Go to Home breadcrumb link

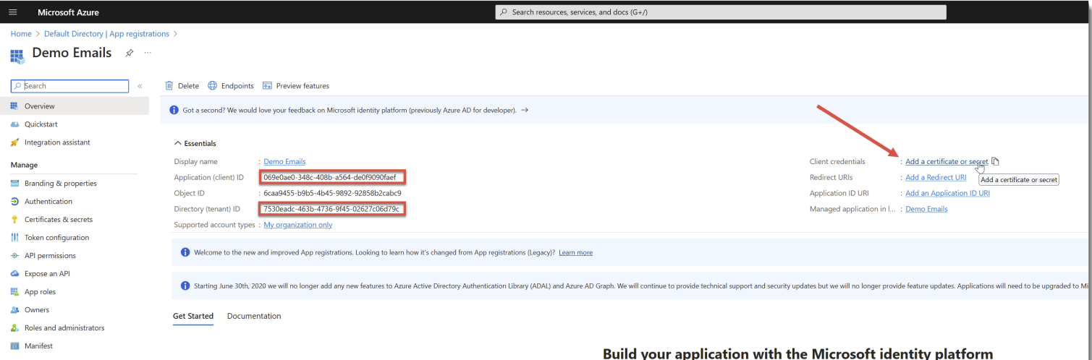[21, 34]
